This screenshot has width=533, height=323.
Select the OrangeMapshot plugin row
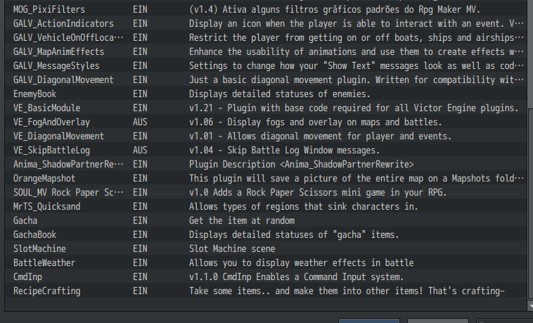tap(266, 178)
